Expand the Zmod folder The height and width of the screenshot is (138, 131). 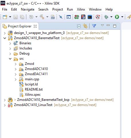tap(15, 64)
